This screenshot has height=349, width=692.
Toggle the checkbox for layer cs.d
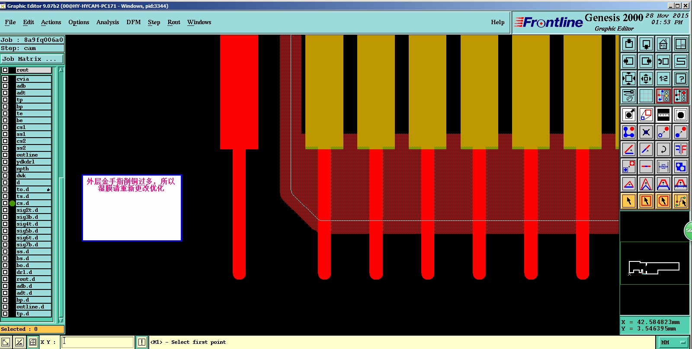(5, 203)
